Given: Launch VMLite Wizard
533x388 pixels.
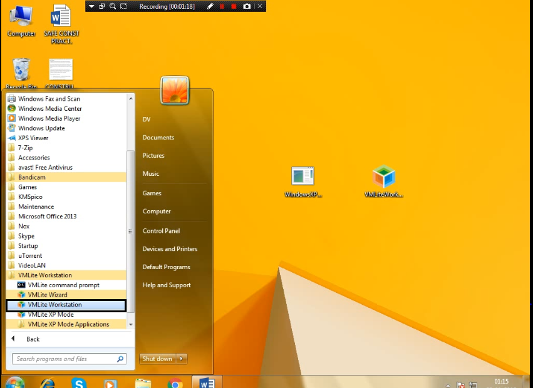Looking at the screenshot, I should [x=66, y=295].
